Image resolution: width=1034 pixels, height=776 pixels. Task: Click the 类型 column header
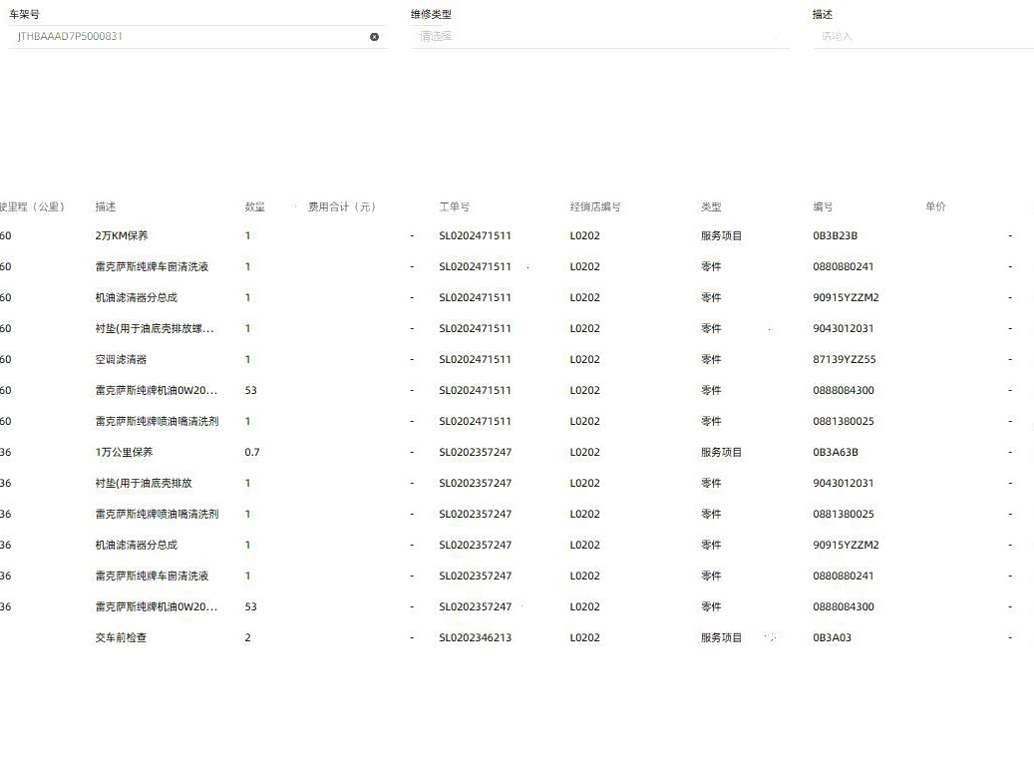tap(710, 206)
